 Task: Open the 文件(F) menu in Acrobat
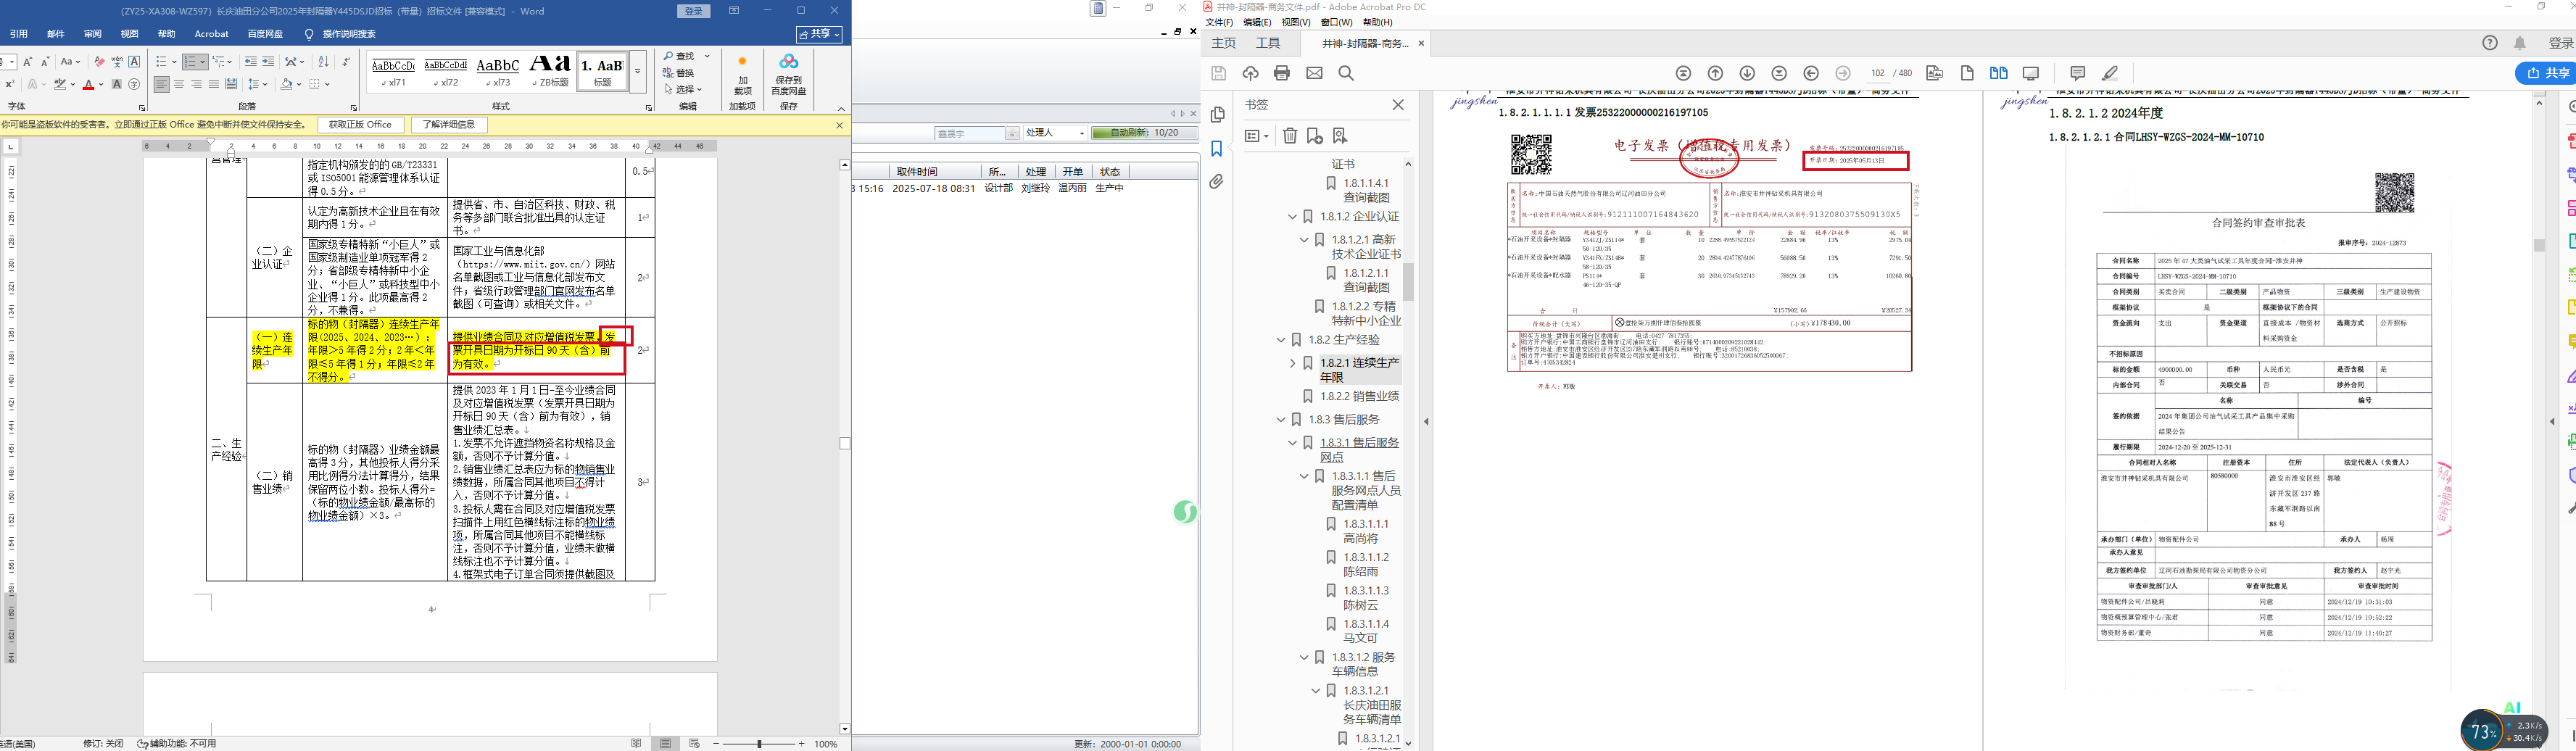pos(1219,22)
